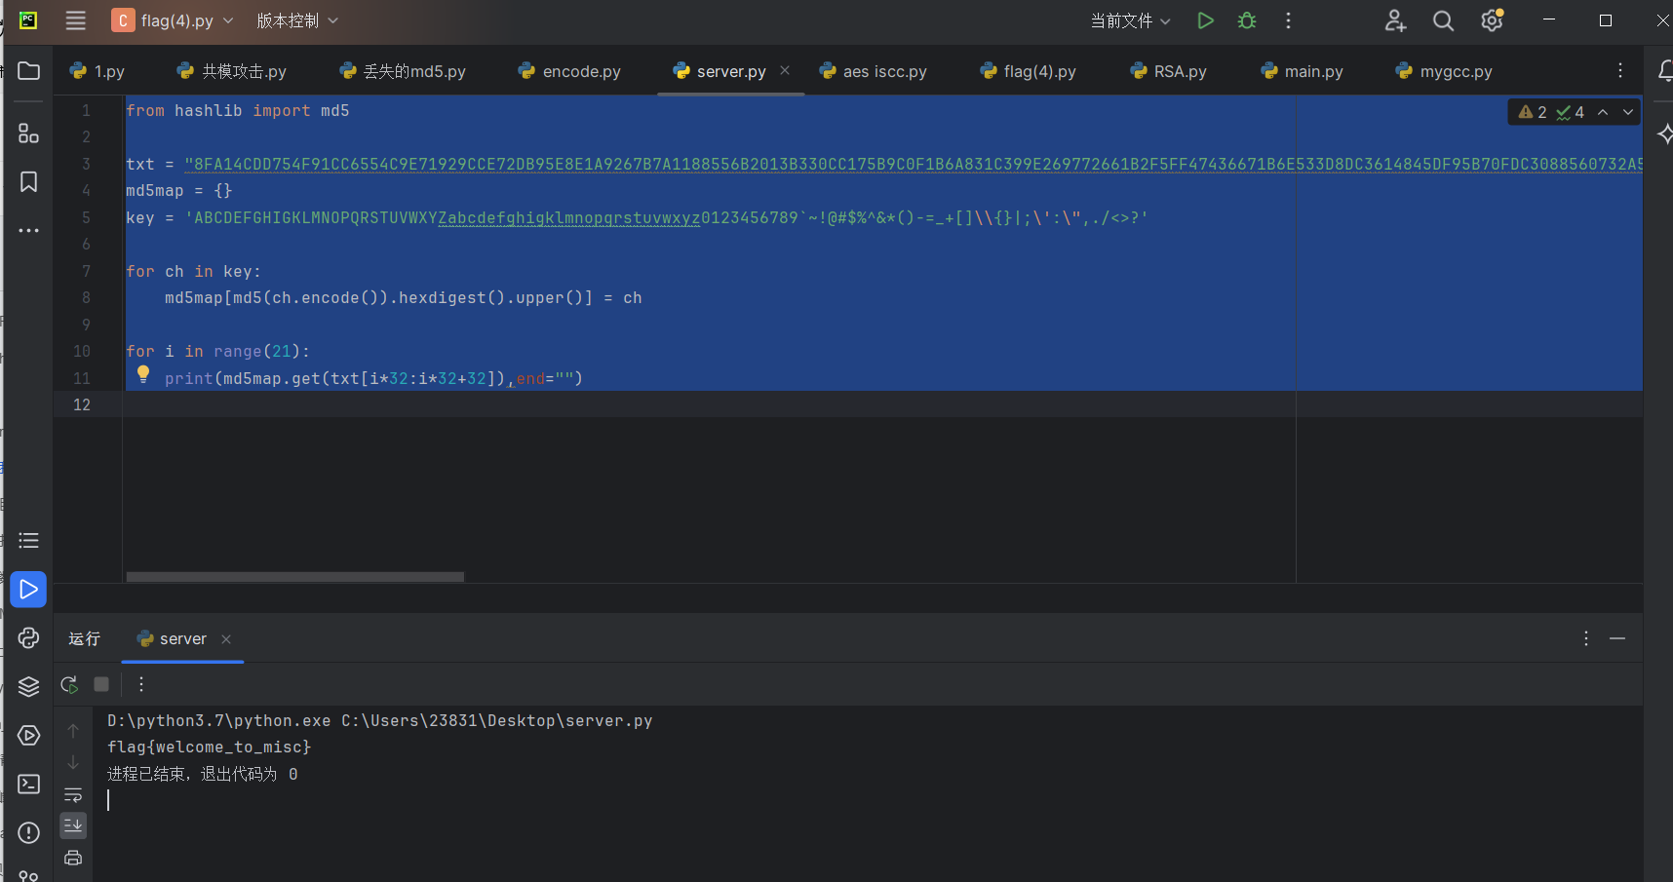Close the server.py editor tab
Viewport: 1673px width, 882px height.
785,70
